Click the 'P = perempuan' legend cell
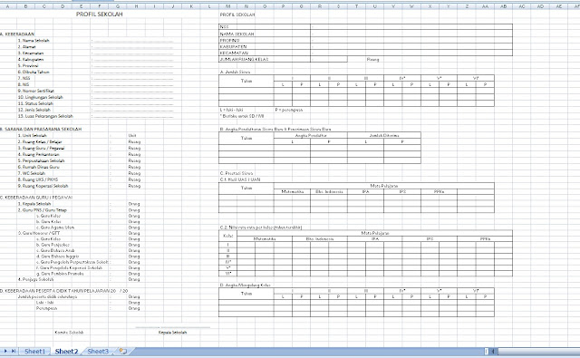The height and width of the screenshot is (358, 580). 289,110
